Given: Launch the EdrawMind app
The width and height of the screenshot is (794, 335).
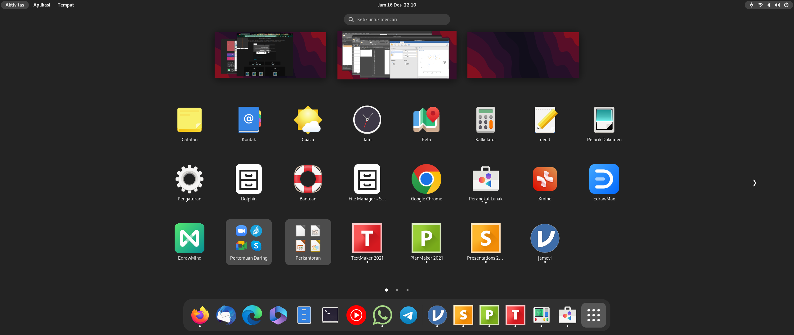Looking at the screenshot, I should click(x=190, y=239).
